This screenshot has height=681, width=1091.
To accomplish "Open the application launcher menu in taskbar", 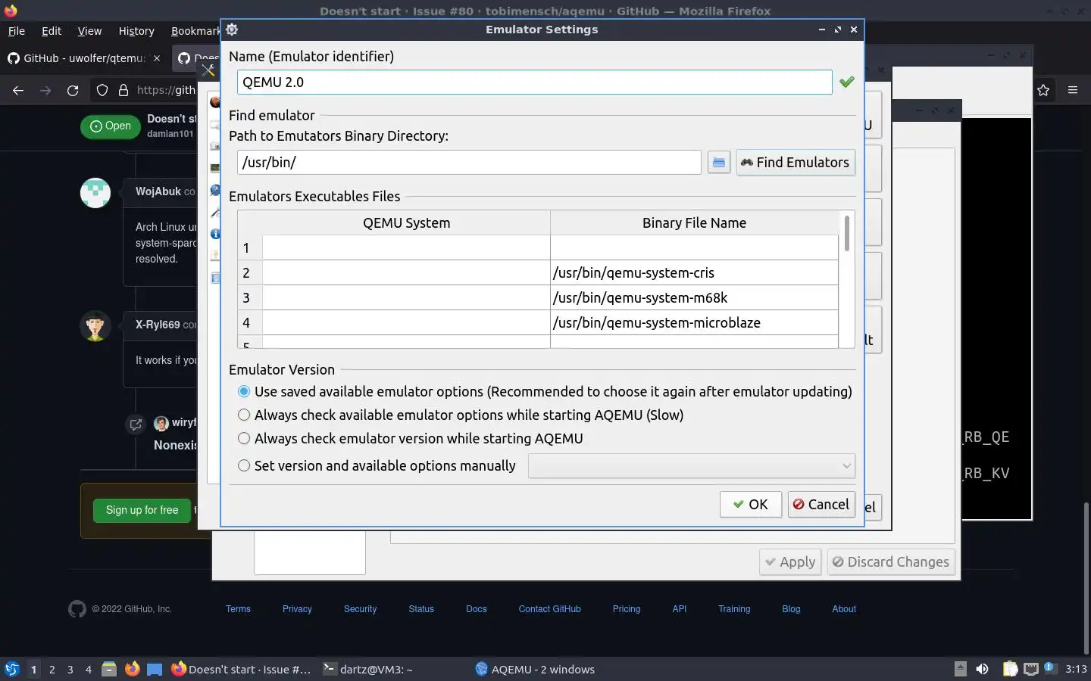I will pyautogui.click(x=11, y=669).
